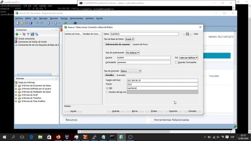Select Nombre del Servicio radio button
This screenshot has height=141, width=251.
pos(107,92)
